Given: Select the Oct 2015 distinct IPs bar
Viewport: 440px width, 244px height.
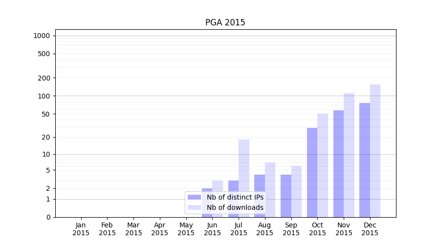Looking at the screenshot, I should pos(312,172).
